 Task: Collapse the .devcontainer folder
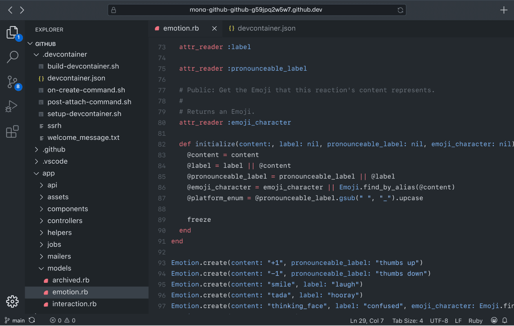pyautogui.click(x=64, y=54)
